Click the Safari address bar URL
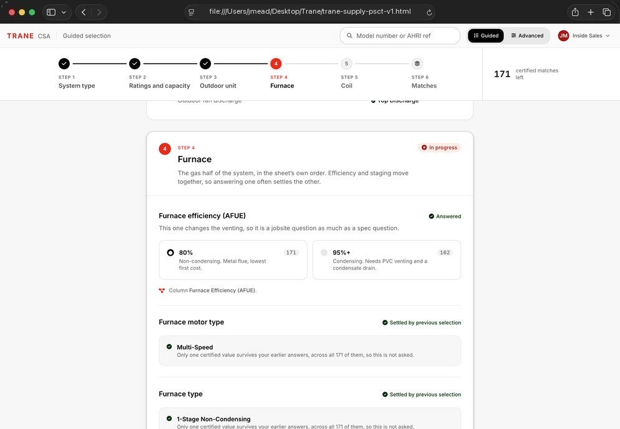The image size is (620, 429). point(310,12)
